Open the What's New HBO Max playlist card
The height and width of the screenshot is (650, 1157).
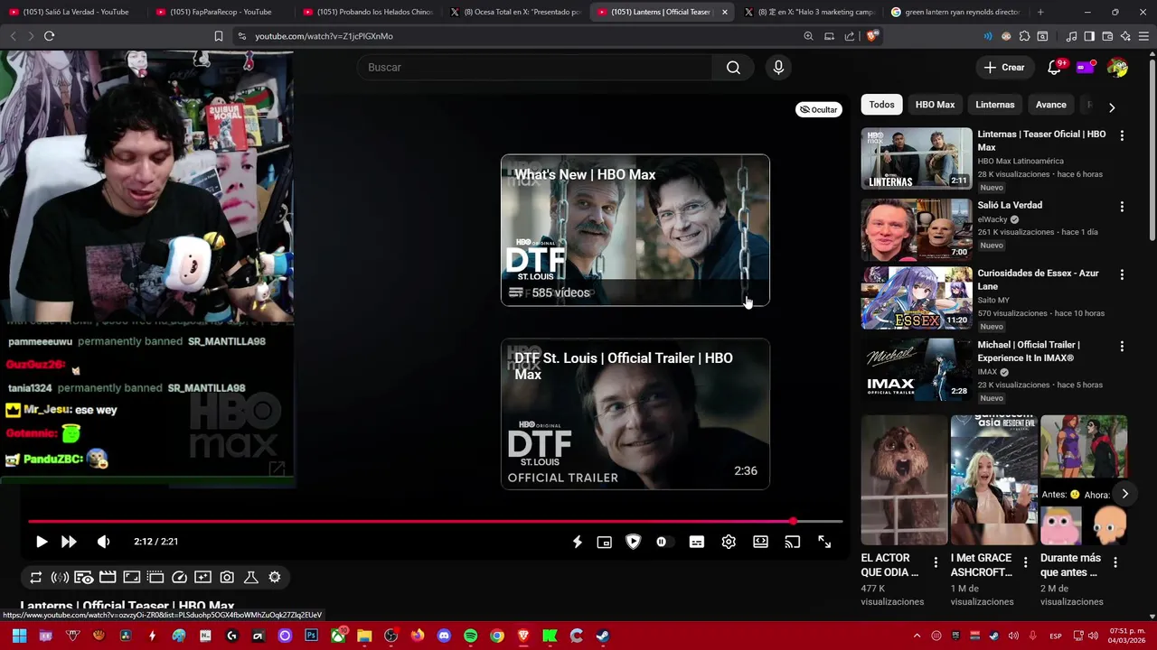click(635, 230)
